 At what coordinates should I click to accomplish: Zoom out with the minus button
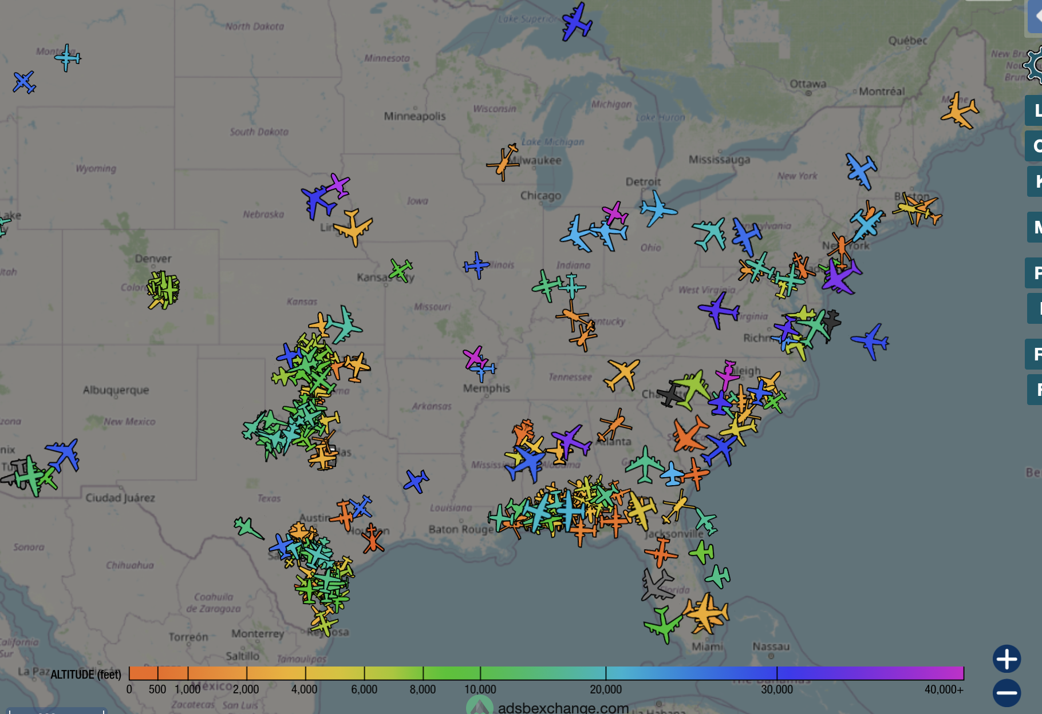pyautogui.click(x=1007, y=693)
